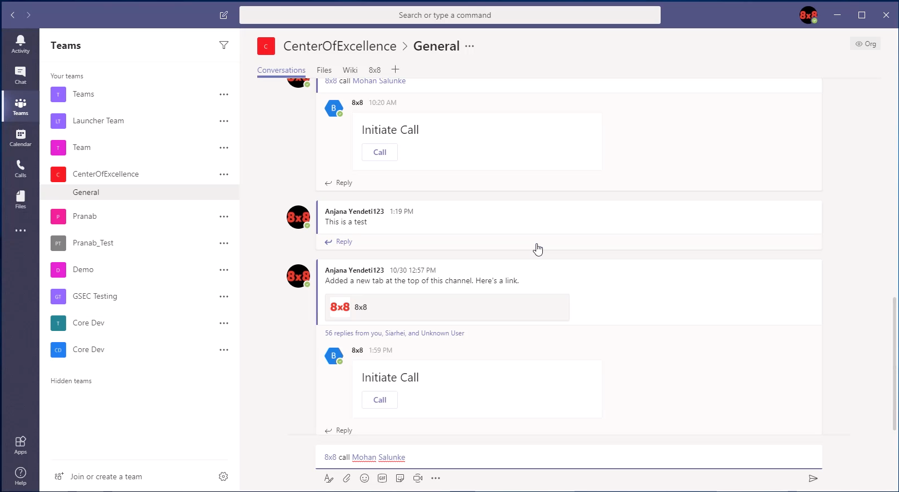Click the Mohan Salunke mention in top message
This screenshot has height=492, width=899.
(x=379, y=81)
